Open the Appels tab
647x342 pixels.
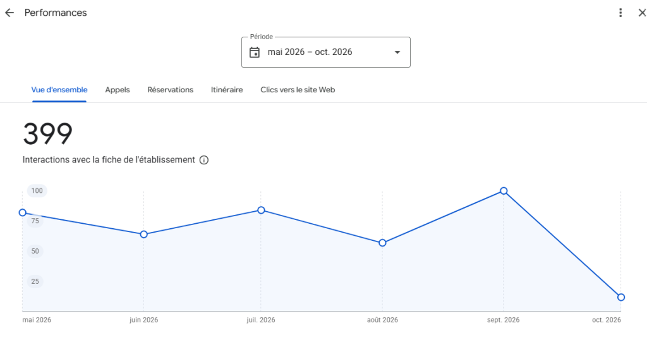pos(118,90)
